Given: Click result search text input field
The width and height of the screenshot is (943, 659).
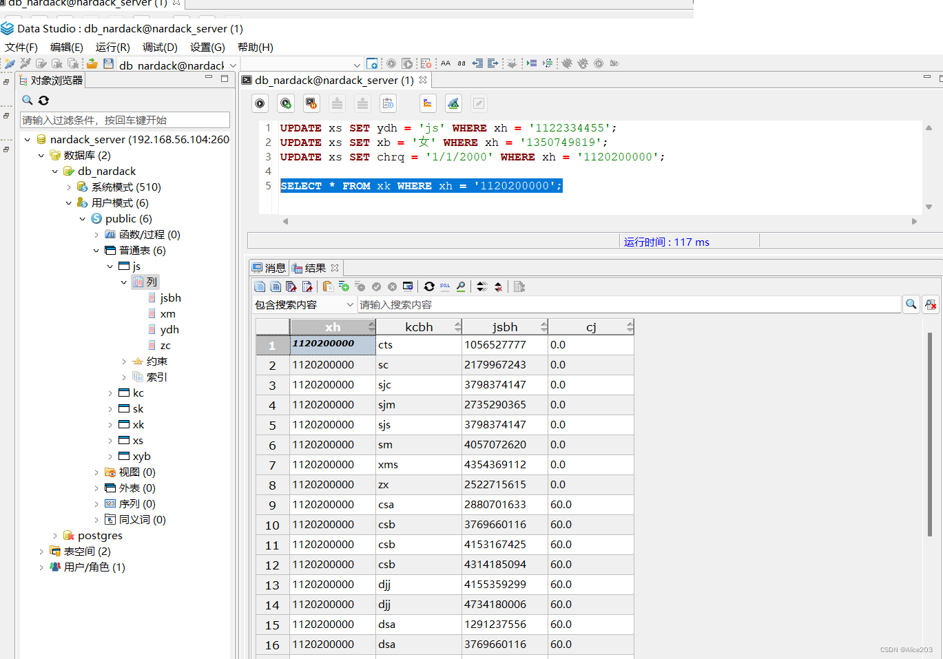Looking at the screenshot, I should click(629, 304).
